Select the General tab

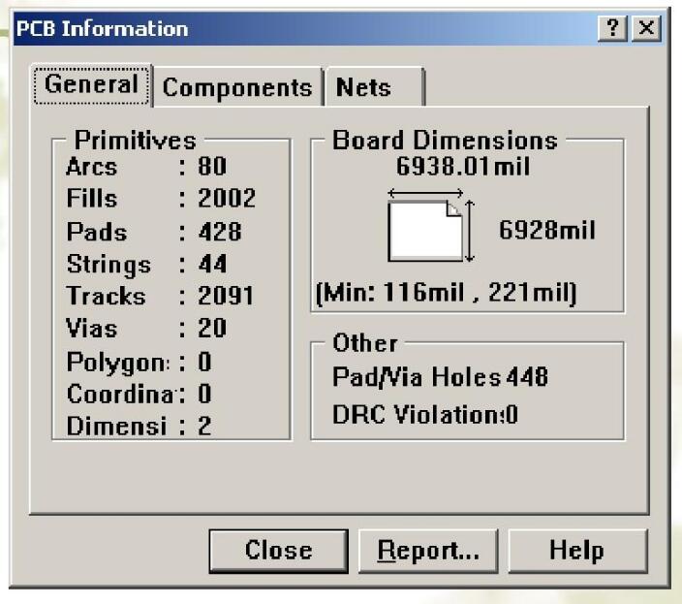[x=93, y=86]
